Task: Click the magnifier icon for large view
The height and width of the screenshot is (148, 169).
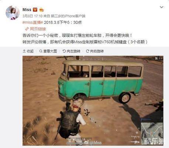Action: 41,51
